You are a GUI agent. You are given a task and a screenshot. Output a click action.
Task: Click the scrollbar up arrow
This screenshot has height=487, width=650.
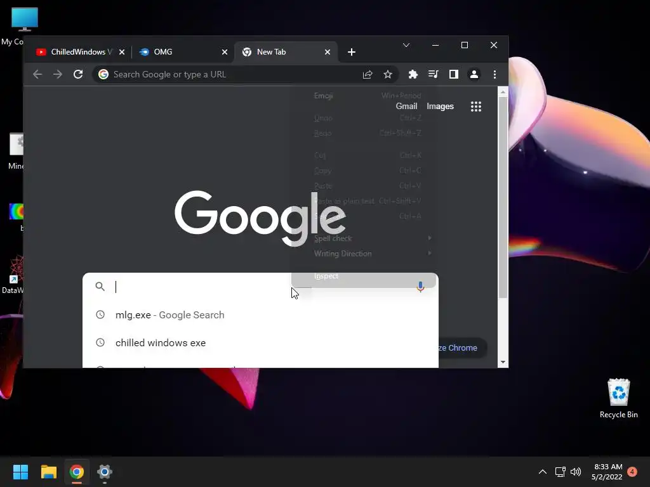point(503,92)
